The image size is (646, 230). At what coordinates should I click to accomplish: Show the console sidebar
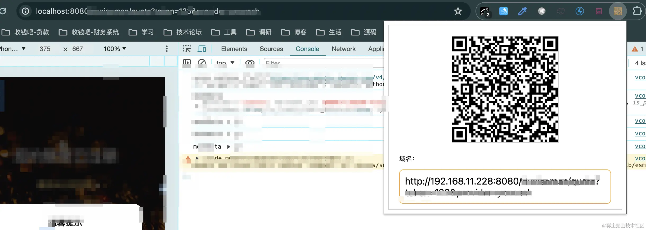pyautogui.click(x=187, y=63)
